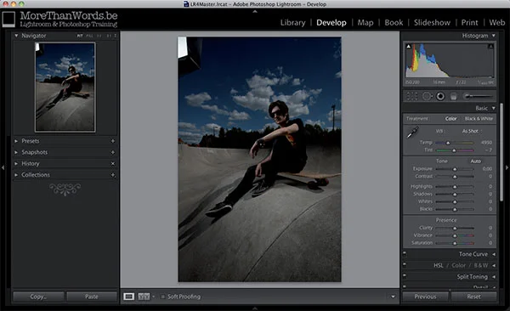Image resolution: width=510 pixels, height=311 pixels.
Task: Collapse the Navigator panel
Action: pyautogui.click(x=16, y=36)
